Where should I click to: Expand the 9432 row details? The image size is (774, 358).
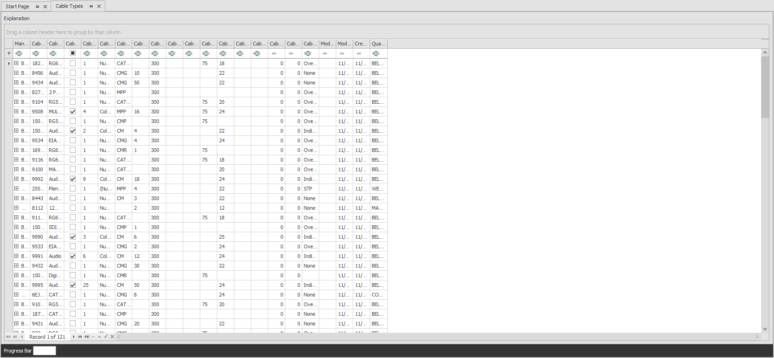(16, 266)
